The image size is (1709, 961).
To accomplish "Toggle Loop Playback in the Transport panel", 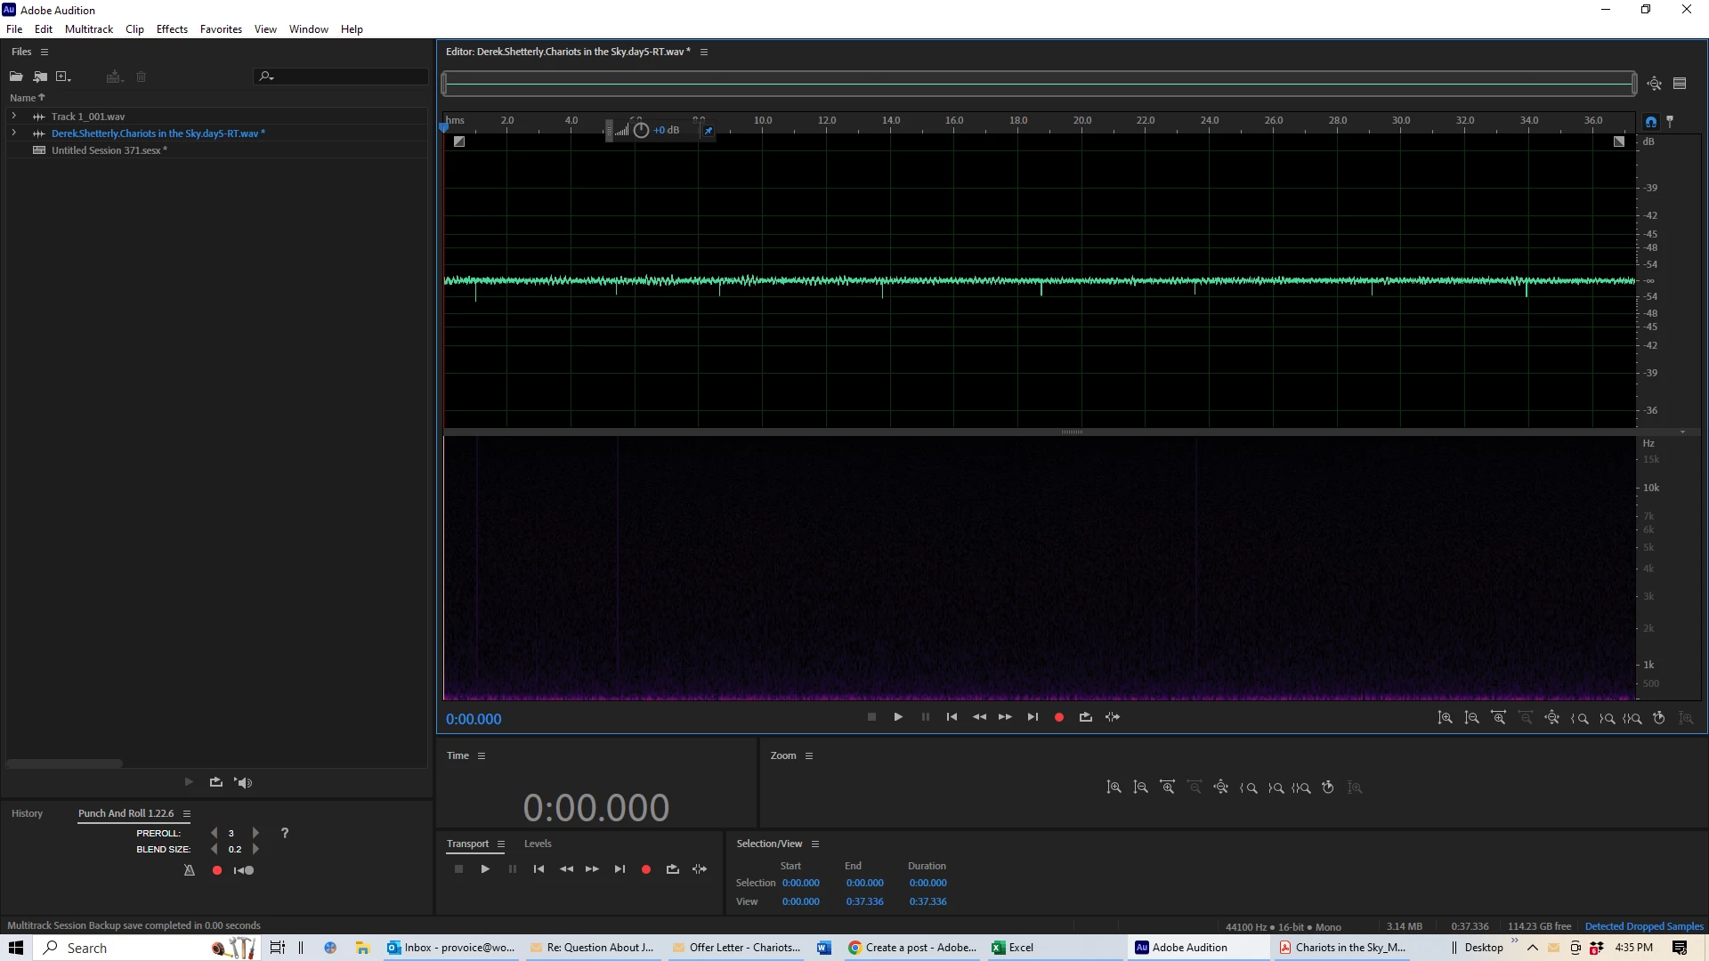I will pyautogui.click(x=672, y=869).
